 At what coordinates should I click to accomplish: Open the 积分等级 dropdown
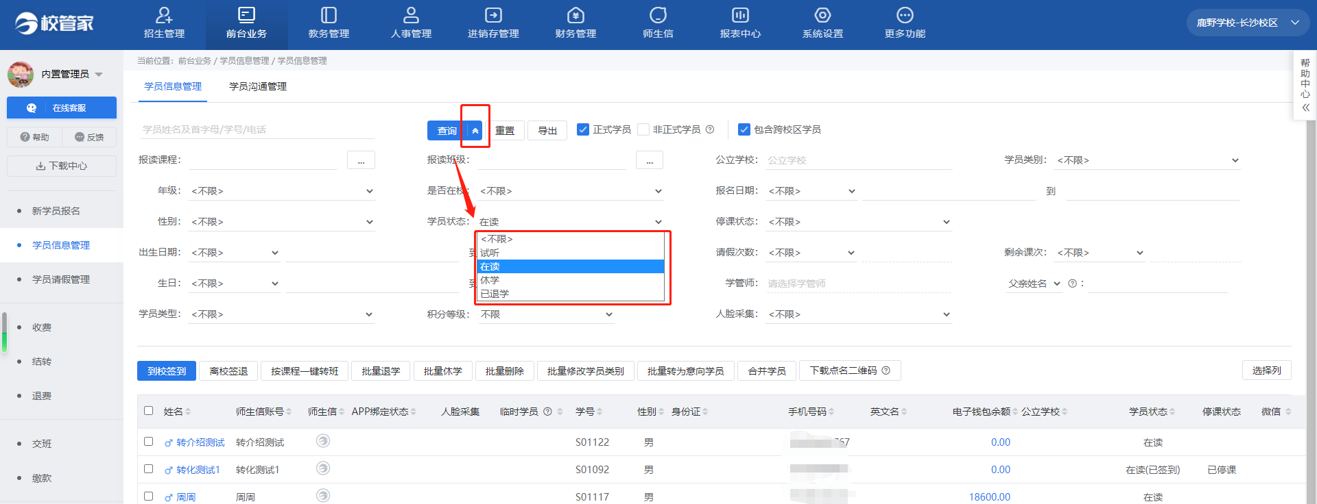pyautogui.click(x=546, y=314)
